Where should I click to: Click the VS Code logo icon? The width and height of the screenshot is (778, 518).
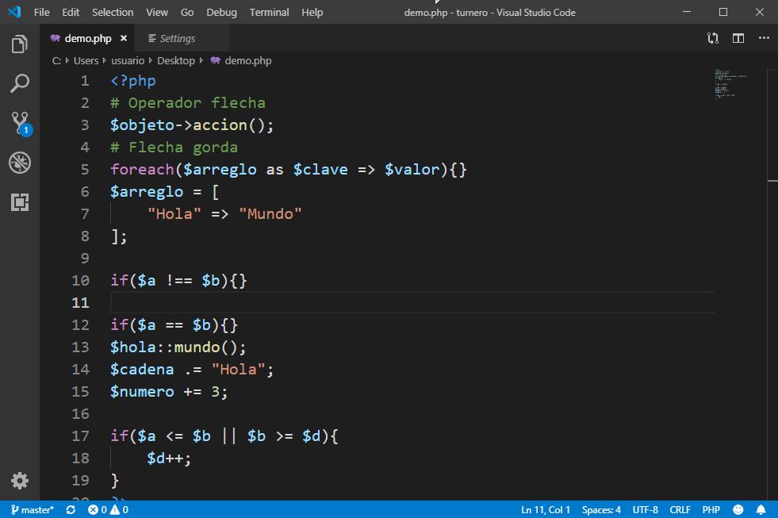click(x=14, y=12)
